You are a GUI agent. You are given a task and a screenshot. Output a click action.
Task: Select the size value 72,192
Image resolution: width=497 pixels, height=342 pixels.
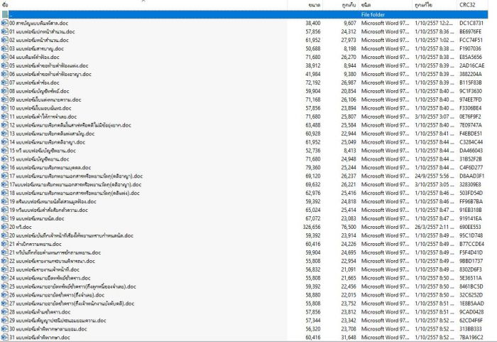coord(313,82)
